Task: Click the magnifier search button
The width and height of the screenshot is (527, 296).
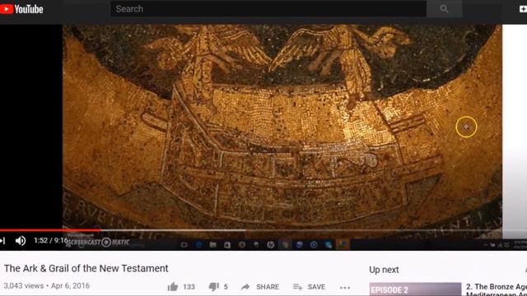Action: (444, 9)
